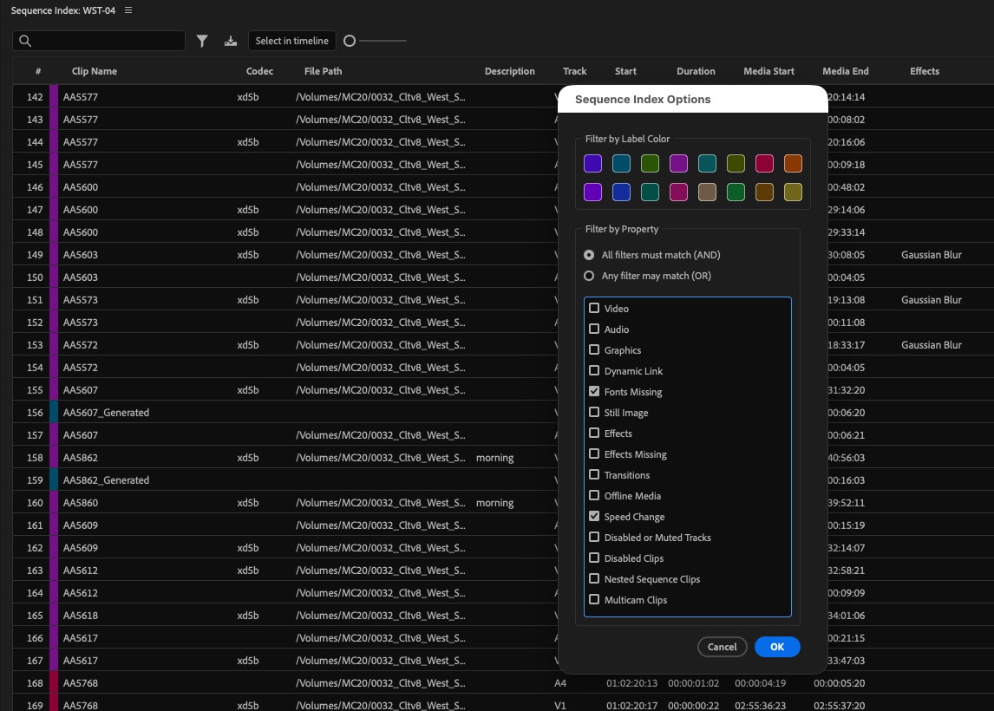Check the Still Image checkbox
The height and width of the screenshot is (711, 994).
594,413
